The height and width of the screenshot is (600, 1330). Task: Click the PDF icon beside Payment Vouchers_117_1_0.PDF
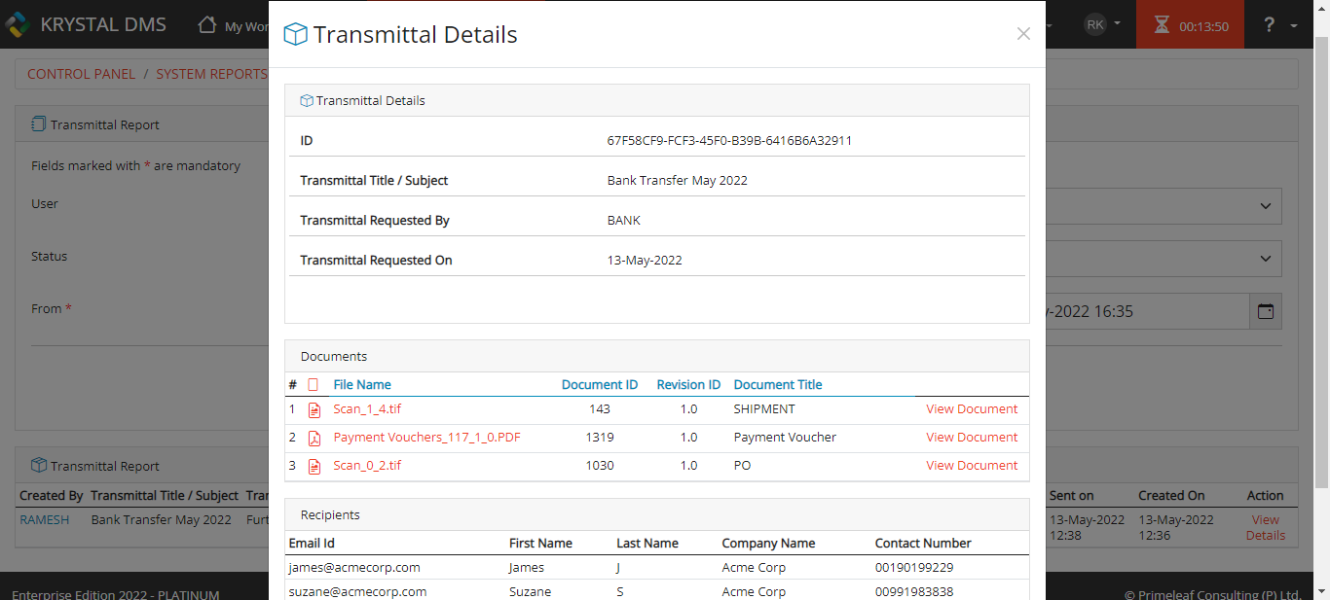(x=314, y=438)
